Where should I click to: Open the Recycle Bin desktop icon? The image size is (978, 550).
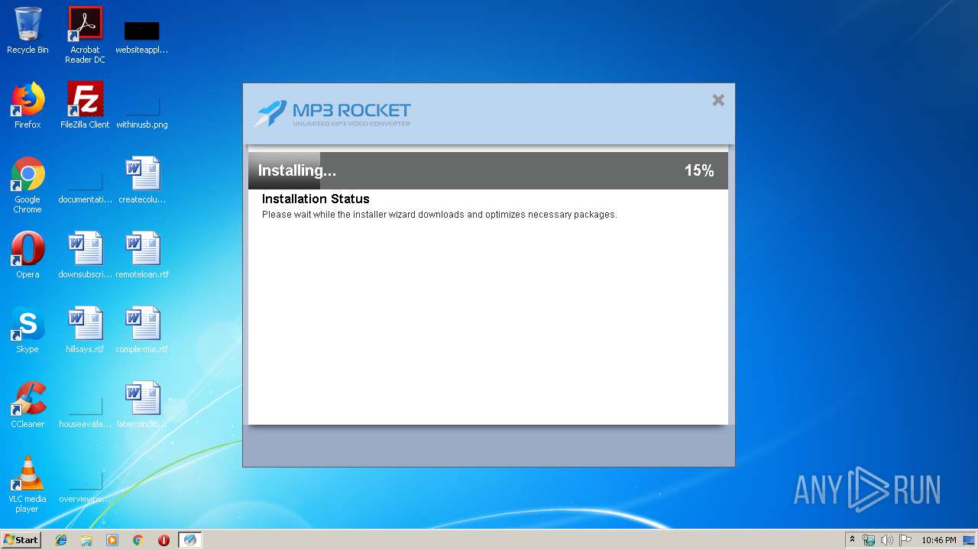(28, 31)
